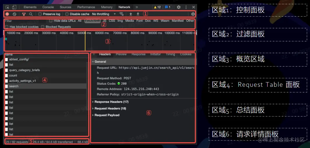
Task: Tick the checkbox next to abtest_config/
Action: (x=6, y=59)
